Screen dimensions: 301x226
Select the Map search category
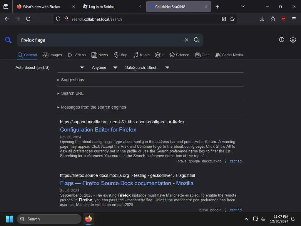pos(121,55)
